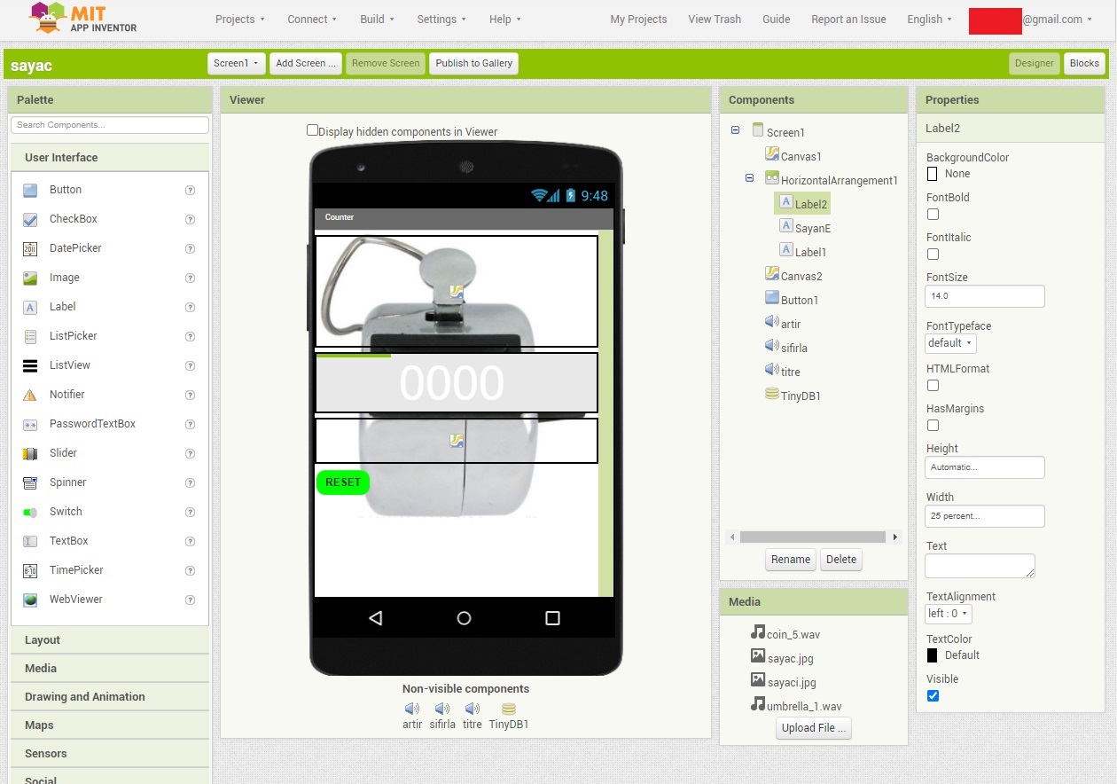Click the Button component icon in Palette
Screen dimensions: 1117x784
30,190
